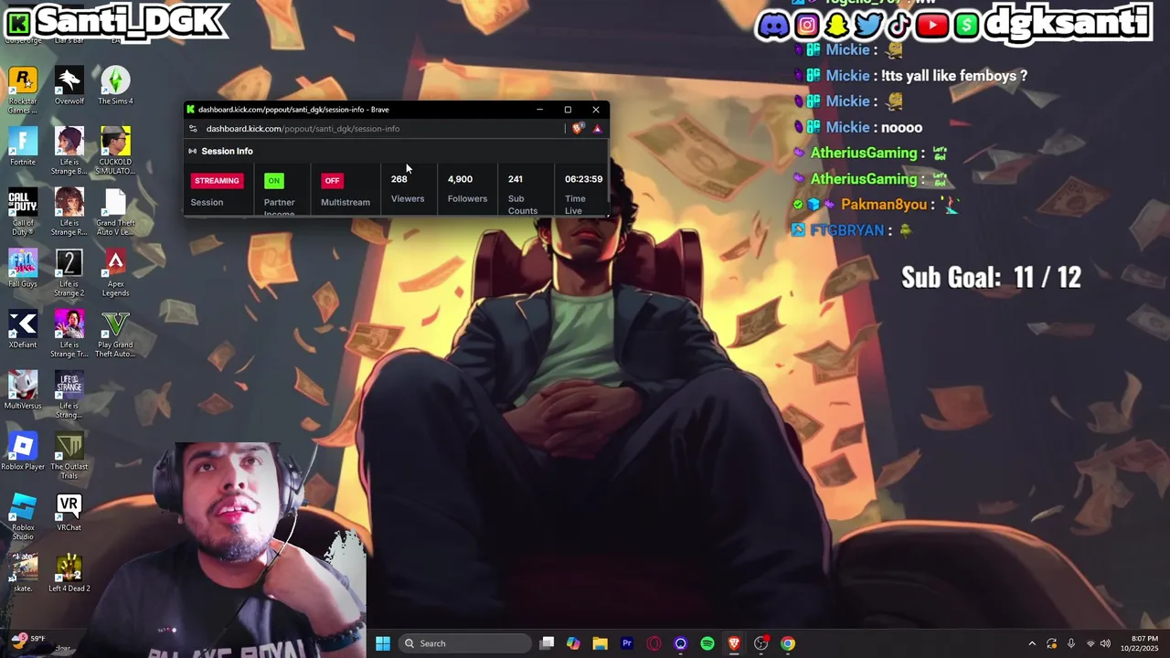The width and height of the screenshot is (1170, 658).
Task: Open the Life is Strange Remastered shortcut
Action: pyautogui.click(x=69, y=213)
